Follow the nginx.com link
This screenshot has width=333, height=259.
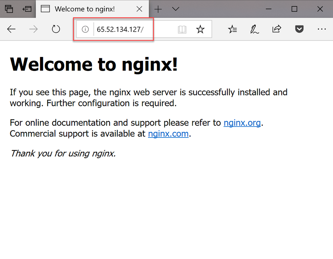(x=168, y=134)
